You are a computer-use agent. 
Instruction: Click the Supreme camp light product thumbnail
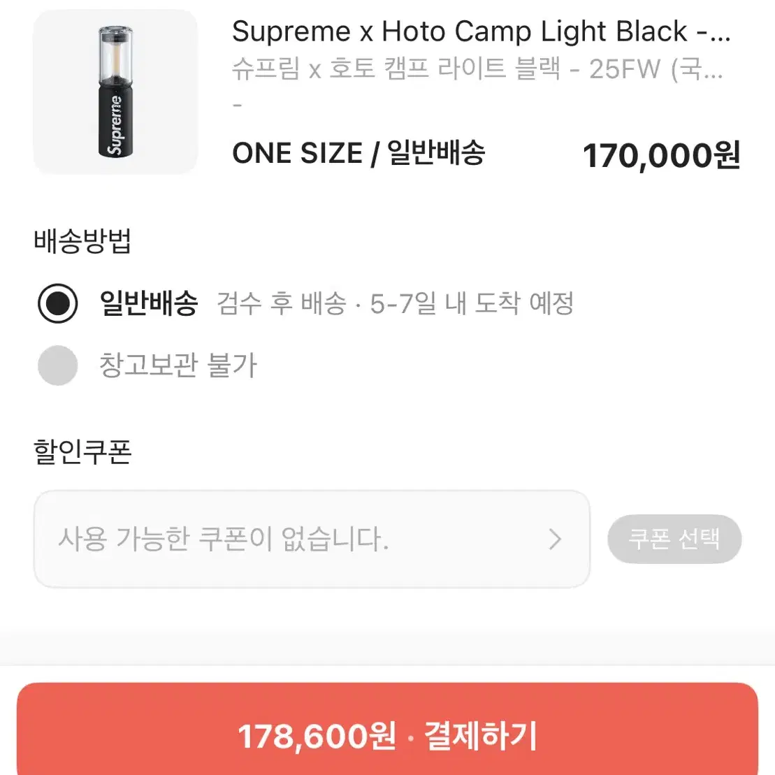pyautogui.click(x=115, y=91)
